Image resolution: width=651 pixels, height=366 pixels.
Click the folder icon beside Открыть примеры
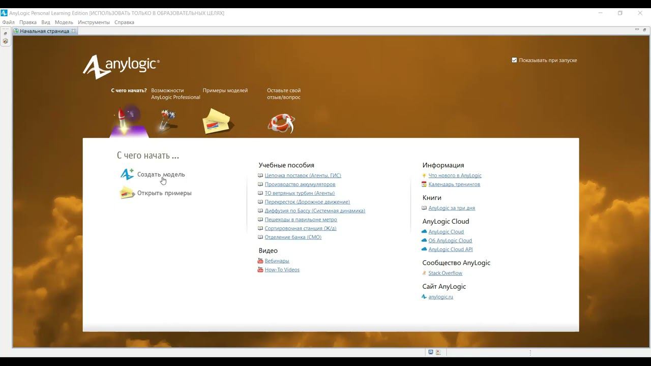127,193
